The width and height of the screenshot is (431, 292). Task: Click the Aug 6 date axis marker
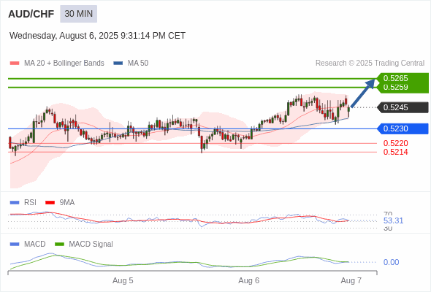point(249,280)
